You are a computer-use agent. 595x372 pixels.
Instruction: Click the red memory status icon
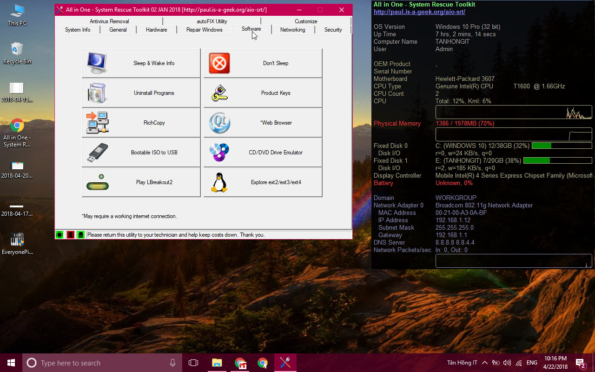[x=70, y=235]
